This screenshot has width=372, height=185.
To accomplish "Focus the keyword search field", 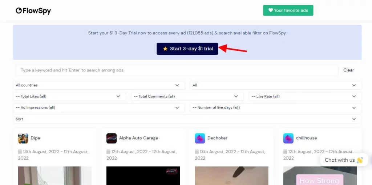I will (177, 70).
